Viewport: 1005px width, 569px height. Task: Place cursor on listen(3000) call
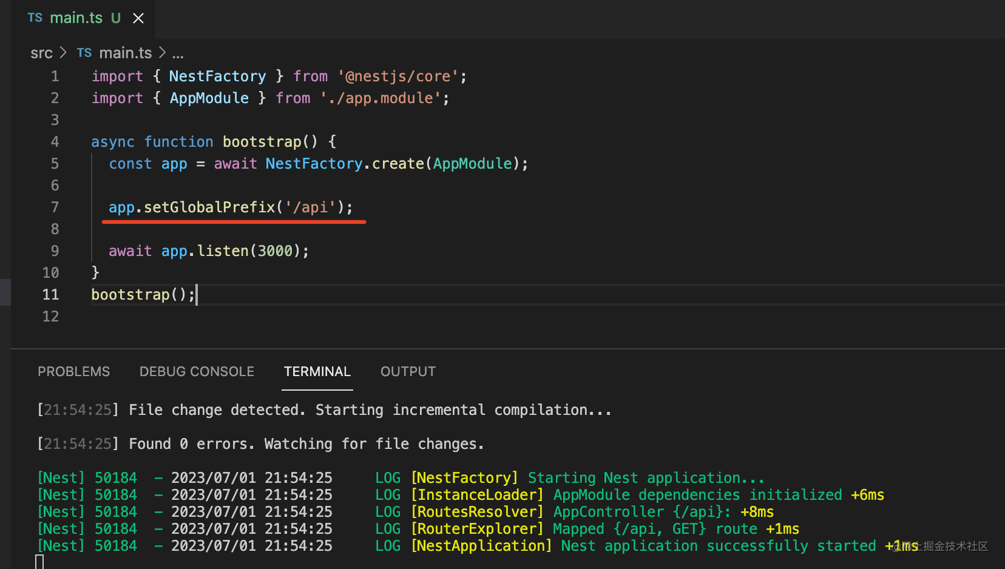point(249,251)
